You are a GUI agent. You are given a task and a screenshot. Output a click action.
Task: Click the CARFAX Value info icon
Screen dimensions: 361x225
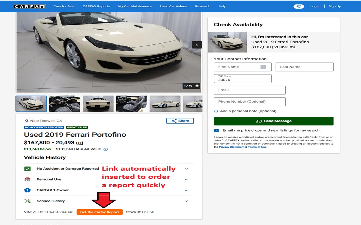click(106, 149)
